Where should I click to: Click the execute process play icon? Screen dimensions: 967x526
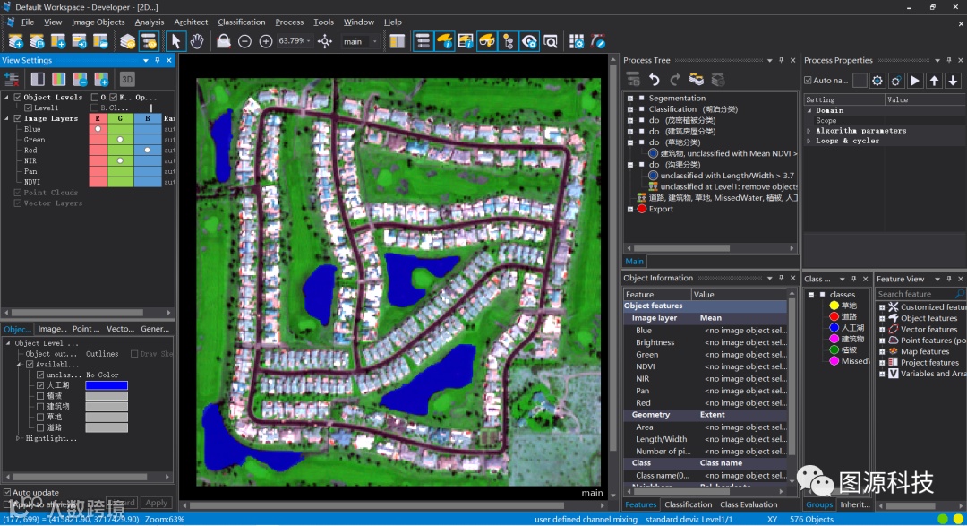pos(915,81)
